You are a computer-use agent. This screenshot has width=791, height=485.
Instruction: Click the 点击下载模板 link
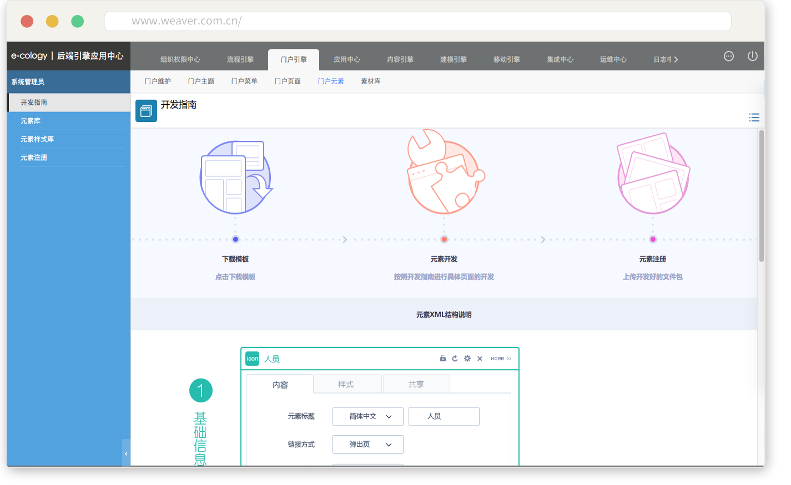235,277
